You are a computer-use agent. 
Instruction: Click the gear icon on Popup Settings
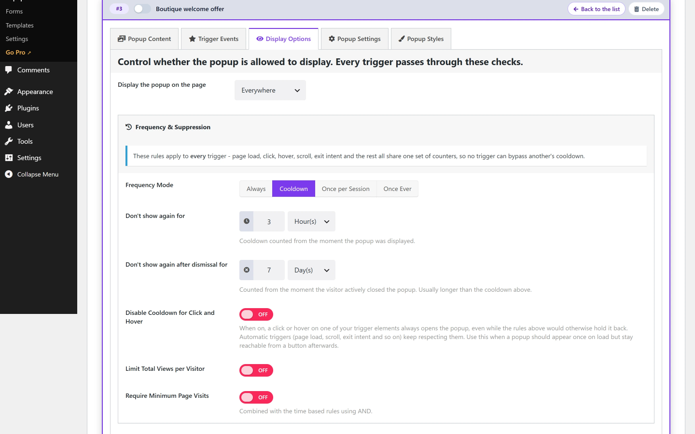coord(332,39)
